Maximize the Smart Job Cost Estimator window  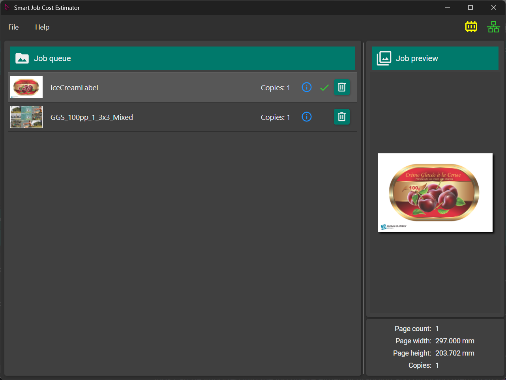[470, 7]
